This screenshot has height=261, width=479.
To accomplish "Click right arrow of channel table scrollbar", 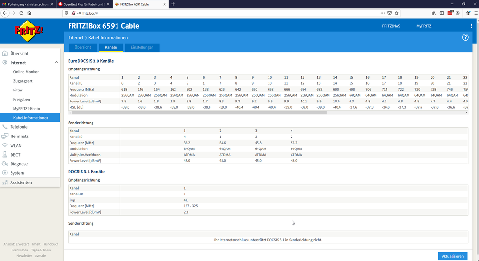I will click(x=466, y=113).
